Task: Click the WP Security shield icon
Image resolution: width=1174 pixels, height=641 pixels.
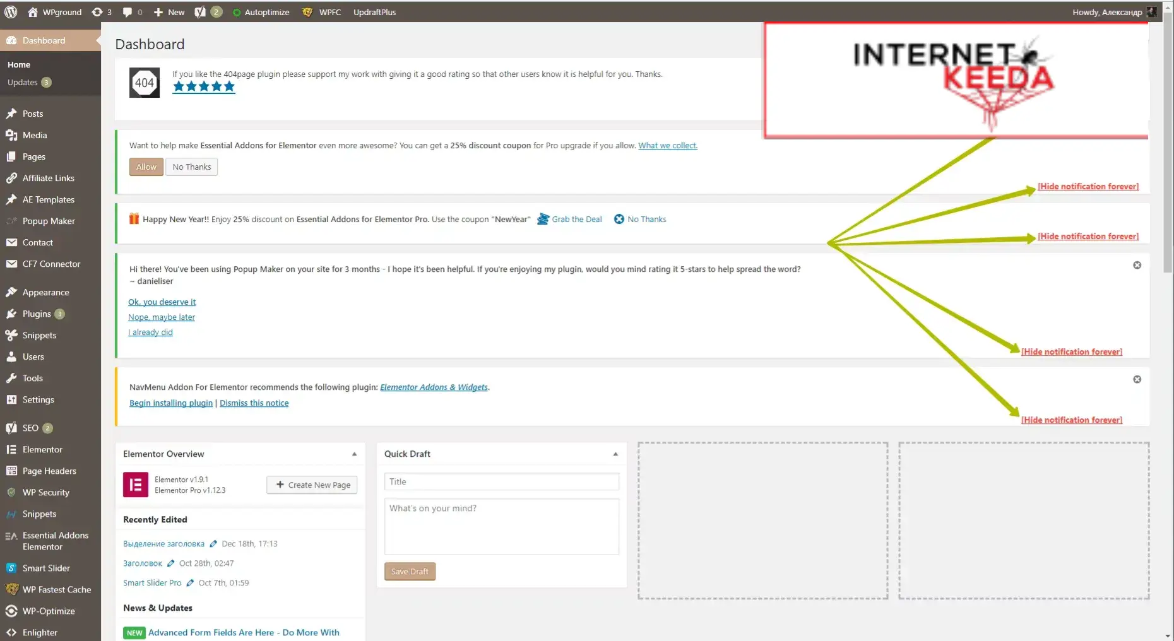Action: (11, 492)
